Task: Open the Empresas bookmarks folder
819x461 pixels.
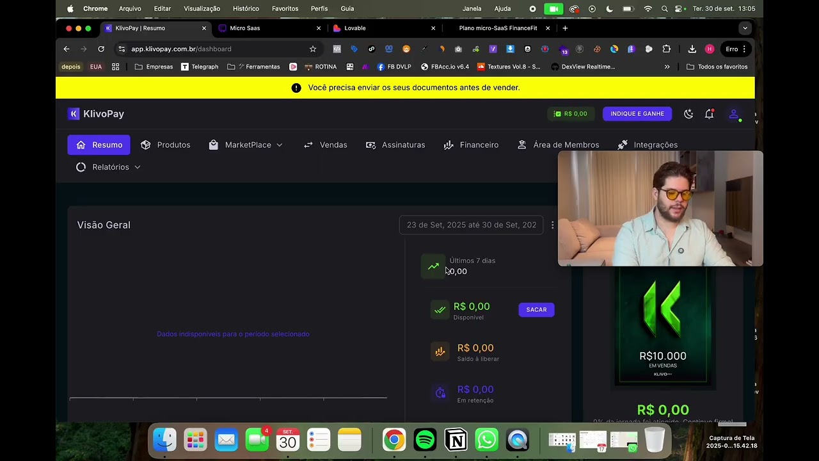Action: (x=154, y=67)
